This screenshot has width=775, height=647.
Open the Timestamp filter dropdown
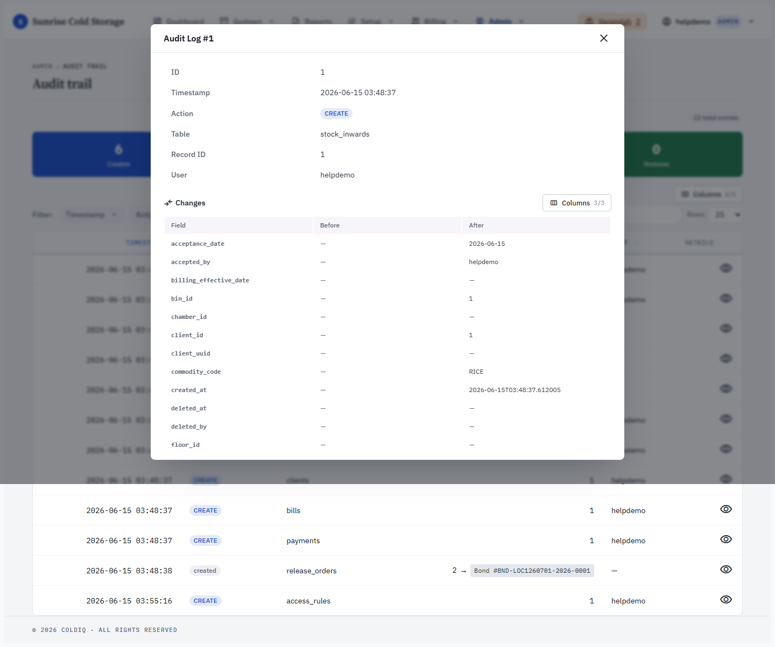click(x=91, y=215)
